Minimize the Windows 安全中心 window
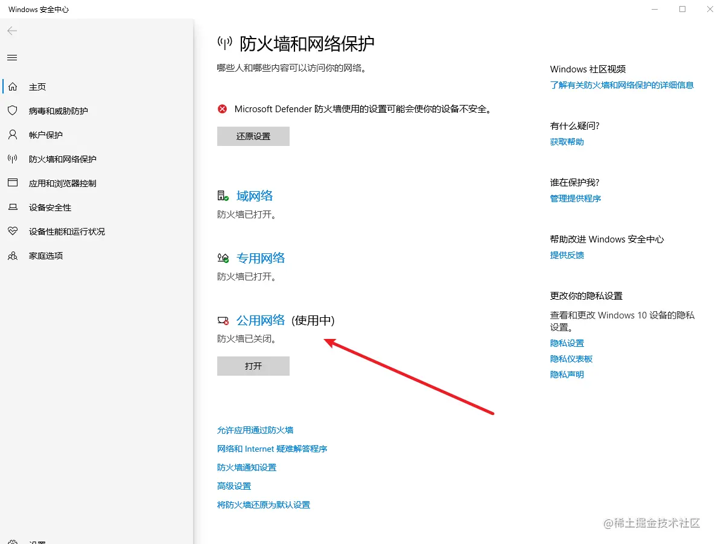The height and width of the screenshot is (544, 715). [655, 9]
